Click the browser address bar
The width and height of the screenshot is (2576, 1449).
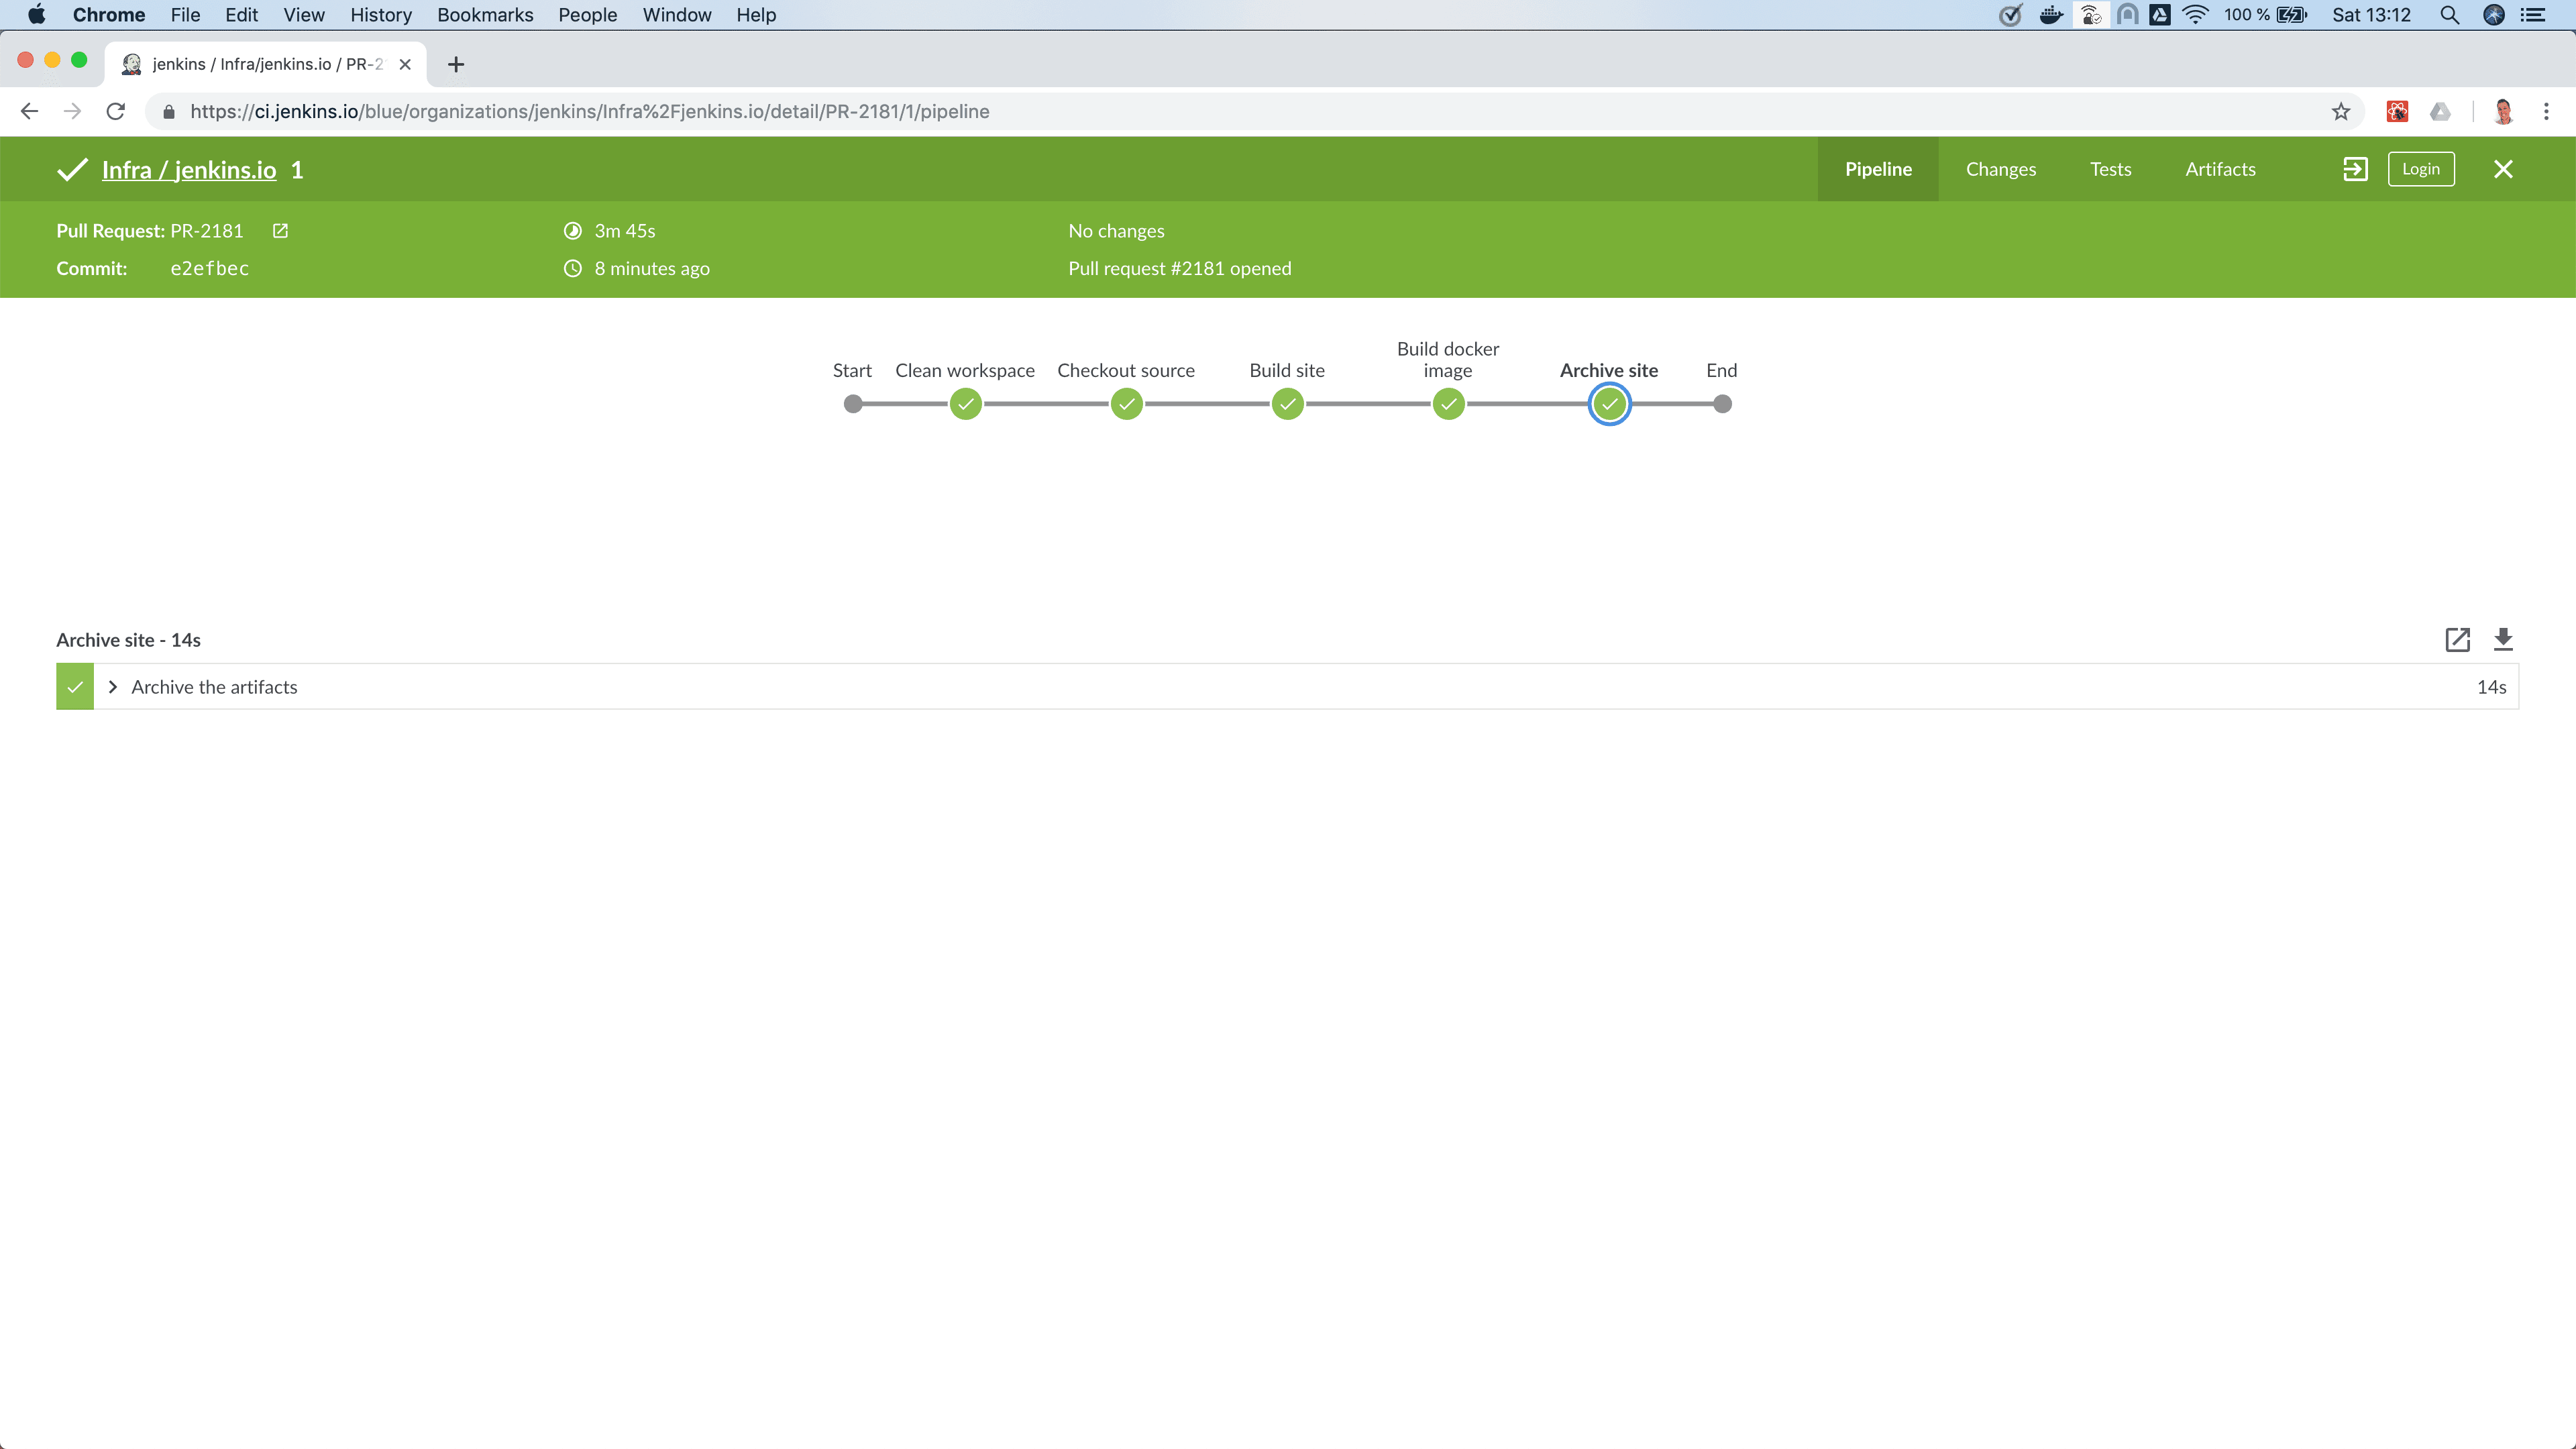[1200, 111]
